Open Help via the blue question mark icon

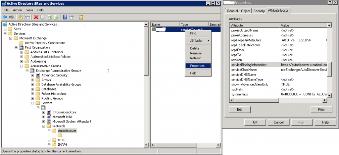pos(65,17)
